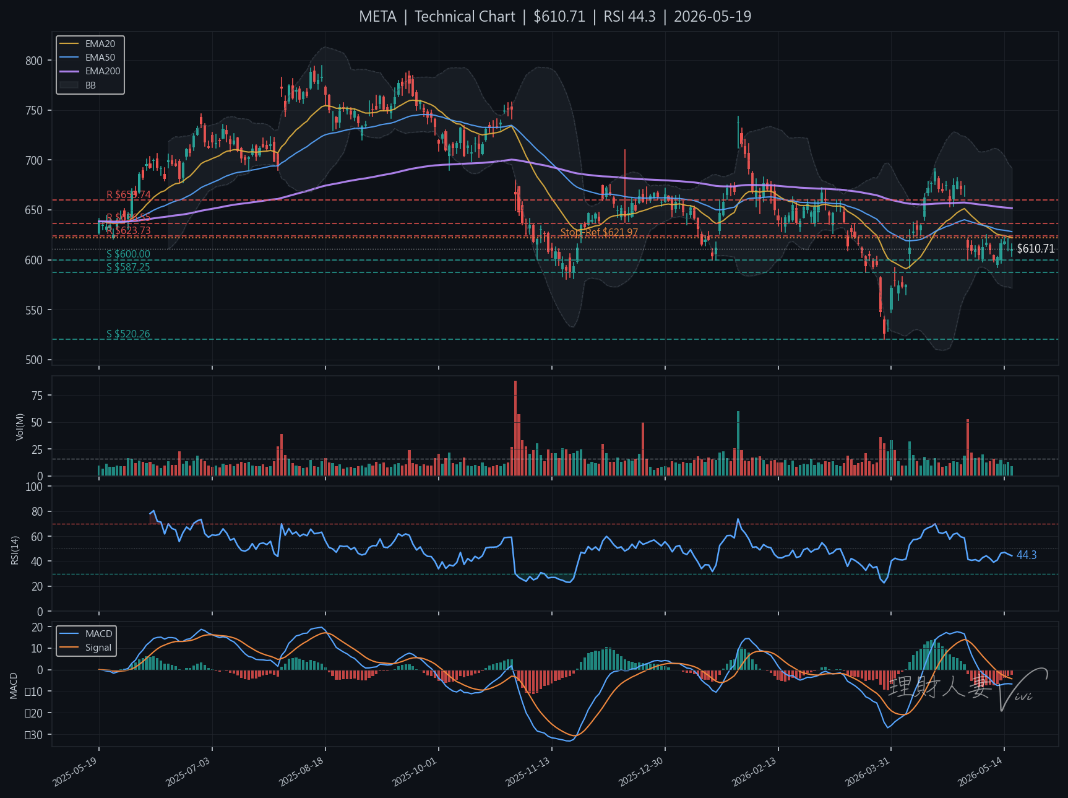Click the S $600.00 support label

point(128,254)
